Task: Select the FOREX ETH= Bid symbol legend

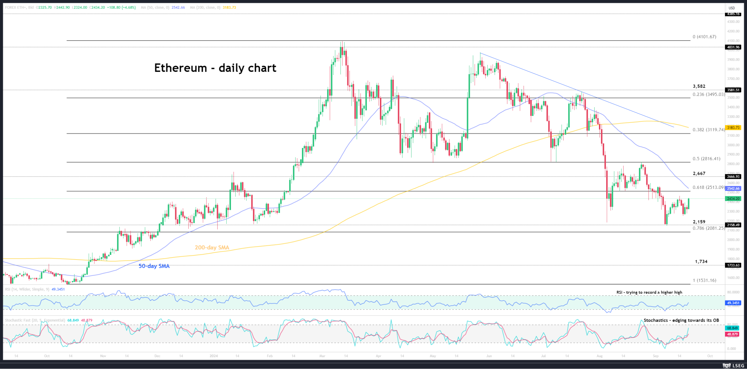Action: click(19, 8)
